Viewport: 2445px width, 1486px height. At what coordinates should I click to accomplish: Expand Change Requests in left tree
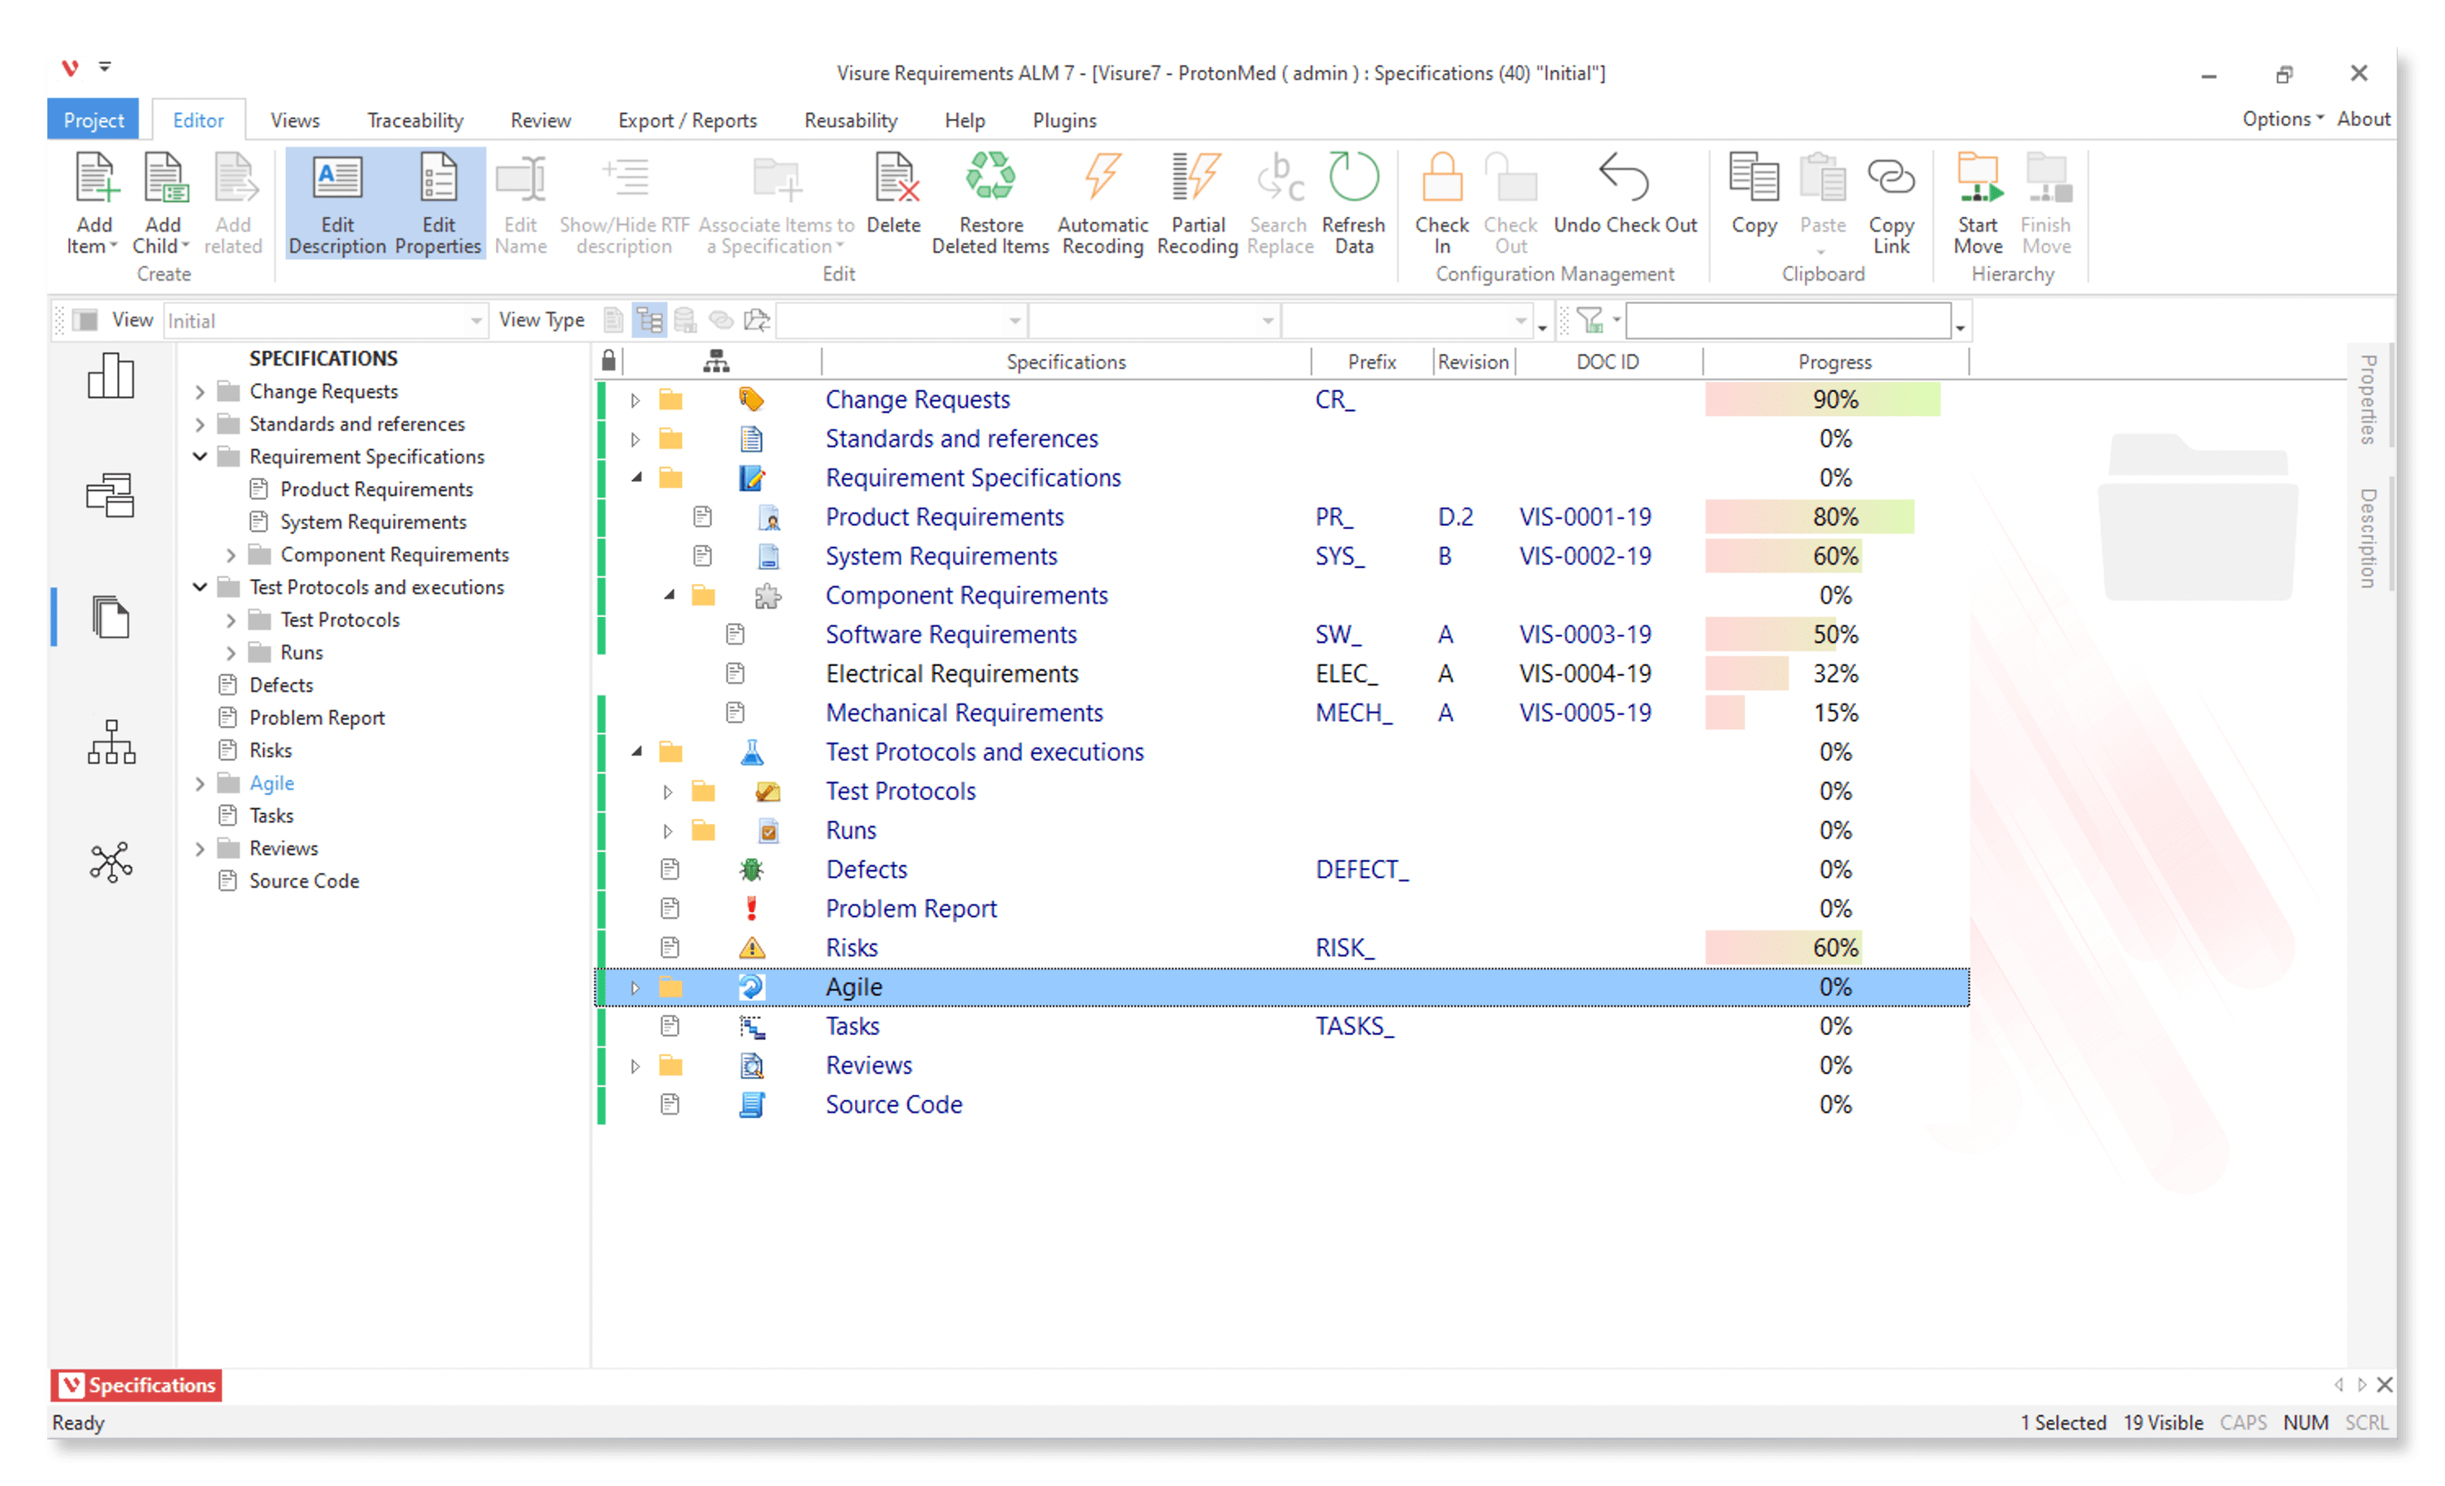[199, 392]
